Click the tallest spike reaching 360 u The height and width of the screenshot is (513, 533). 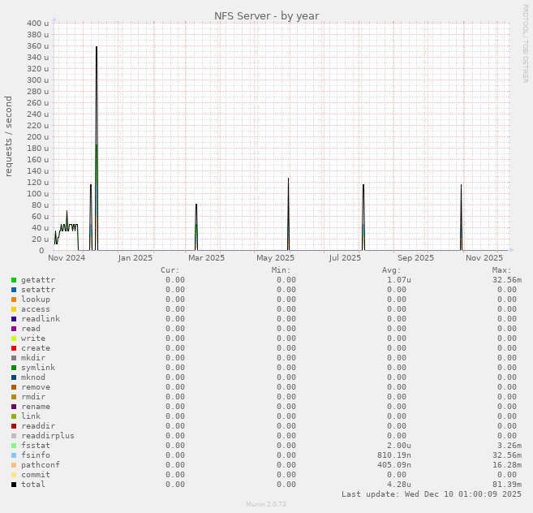[x=97, y=149]
